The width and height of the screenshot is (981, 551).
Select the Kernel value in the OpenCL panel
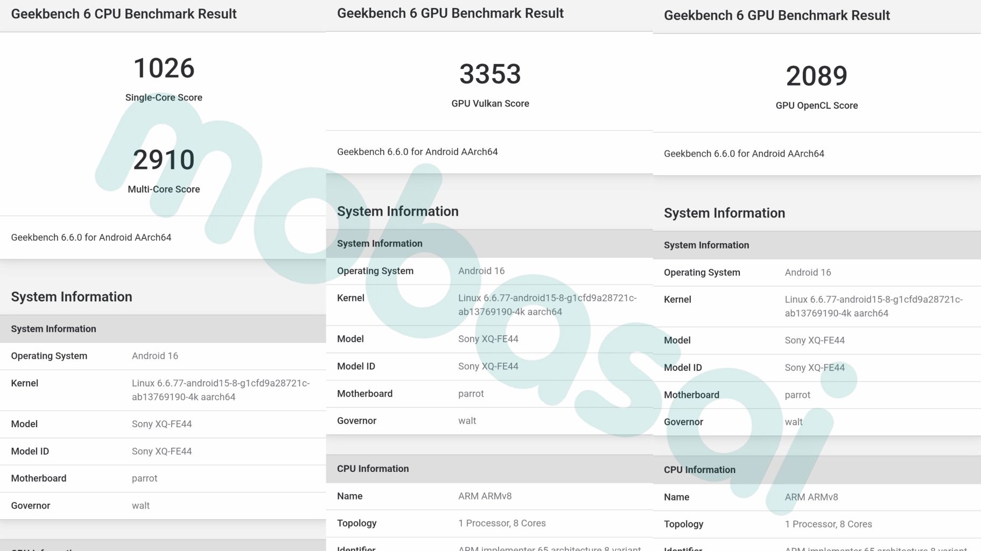point(873,307)
